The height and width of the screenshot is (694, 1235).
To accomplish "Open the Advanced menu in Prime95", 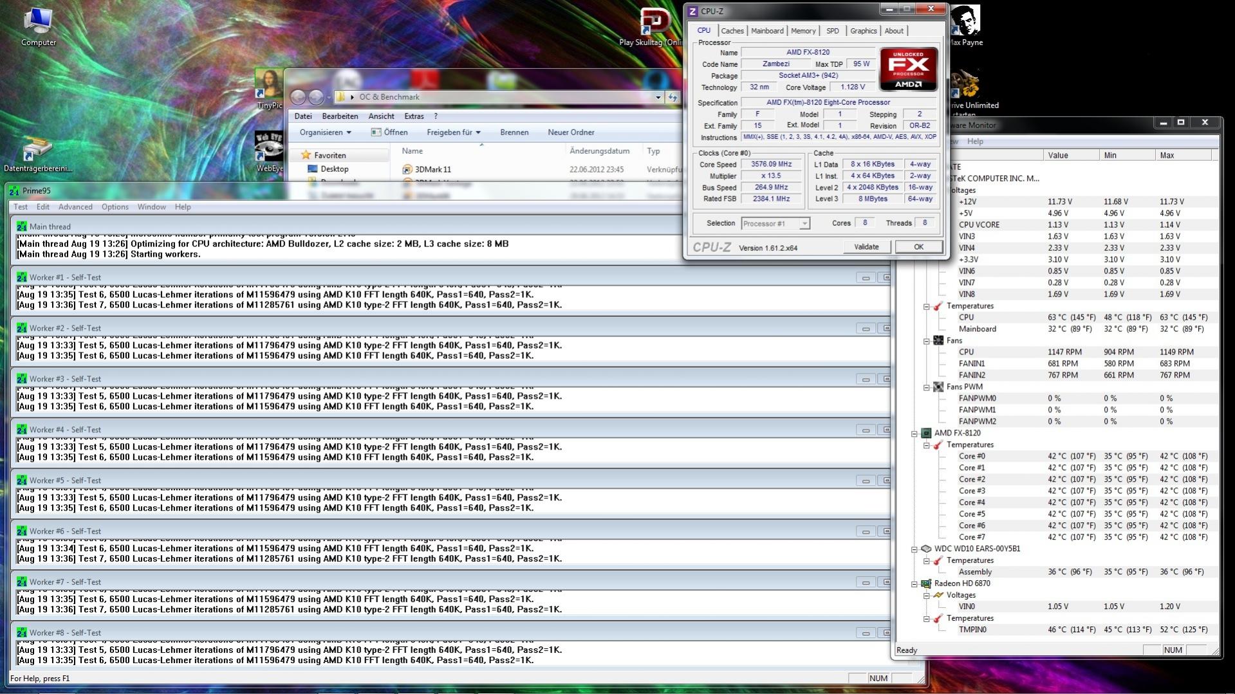I will pyautogui.click(x=75, y=207).
